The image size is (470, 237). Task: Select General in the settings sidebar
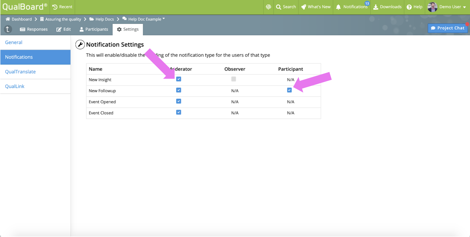(x=35, y=42)
